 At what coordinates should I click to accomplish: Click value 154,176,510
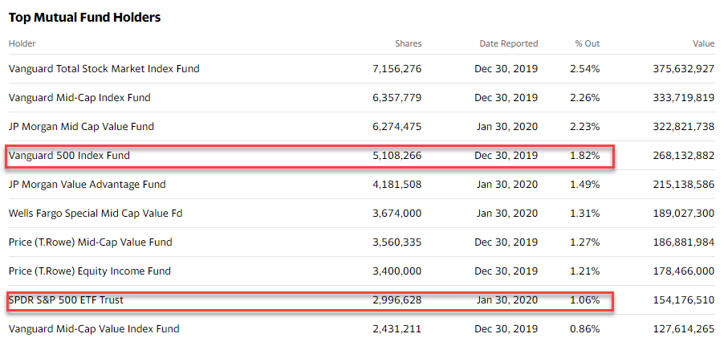(685, 300)
